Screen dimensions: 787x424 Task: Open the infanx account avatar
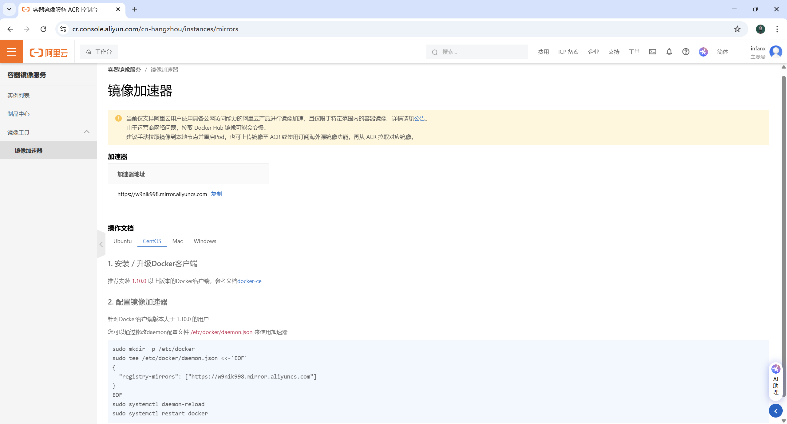tap(776, 52)
